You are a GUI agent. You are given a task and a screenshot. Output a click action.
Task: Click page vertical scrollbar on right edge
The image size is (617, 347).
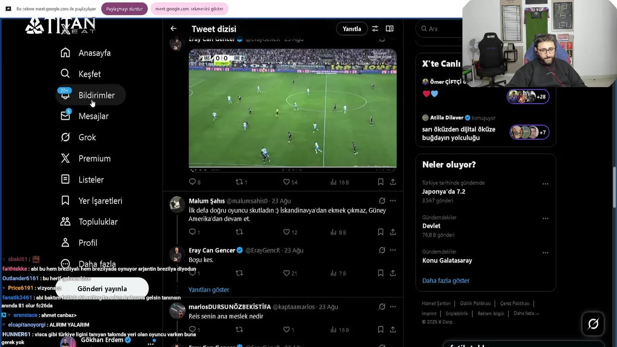point(614,188)
